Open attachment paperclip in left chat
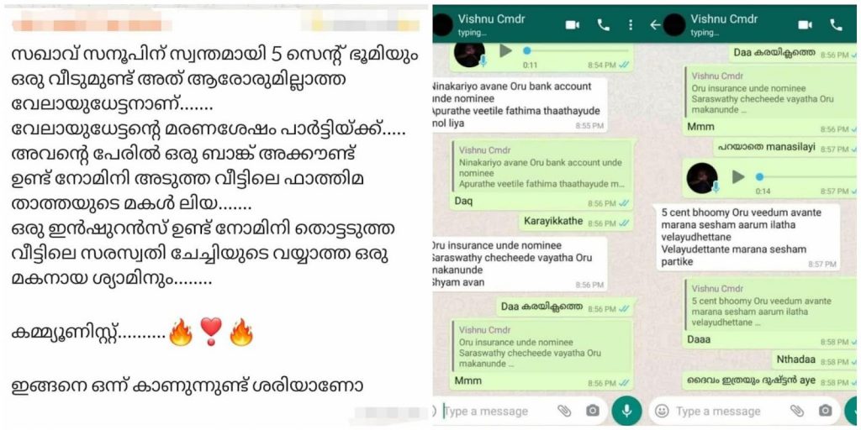 tap(564, 411)
